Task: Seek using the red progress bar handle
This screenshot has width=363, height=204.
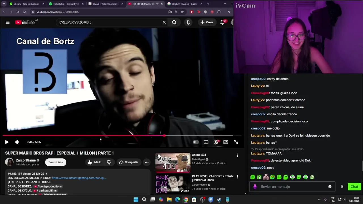Action: (164, 136)
